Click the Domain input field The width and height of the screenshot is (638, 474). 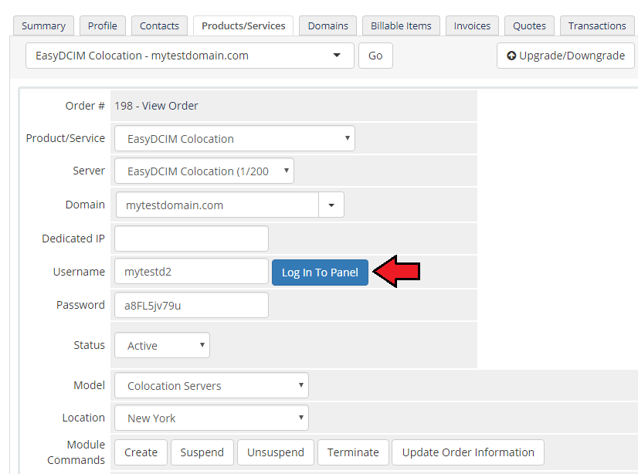pyautogui.click(x=217, y=205)
